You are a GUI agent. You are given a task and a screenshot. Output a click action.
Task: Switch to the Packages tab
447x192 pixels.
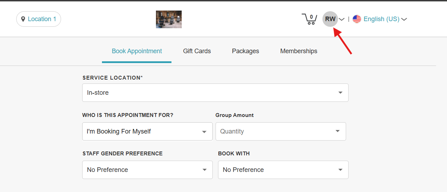coord(246,51)
